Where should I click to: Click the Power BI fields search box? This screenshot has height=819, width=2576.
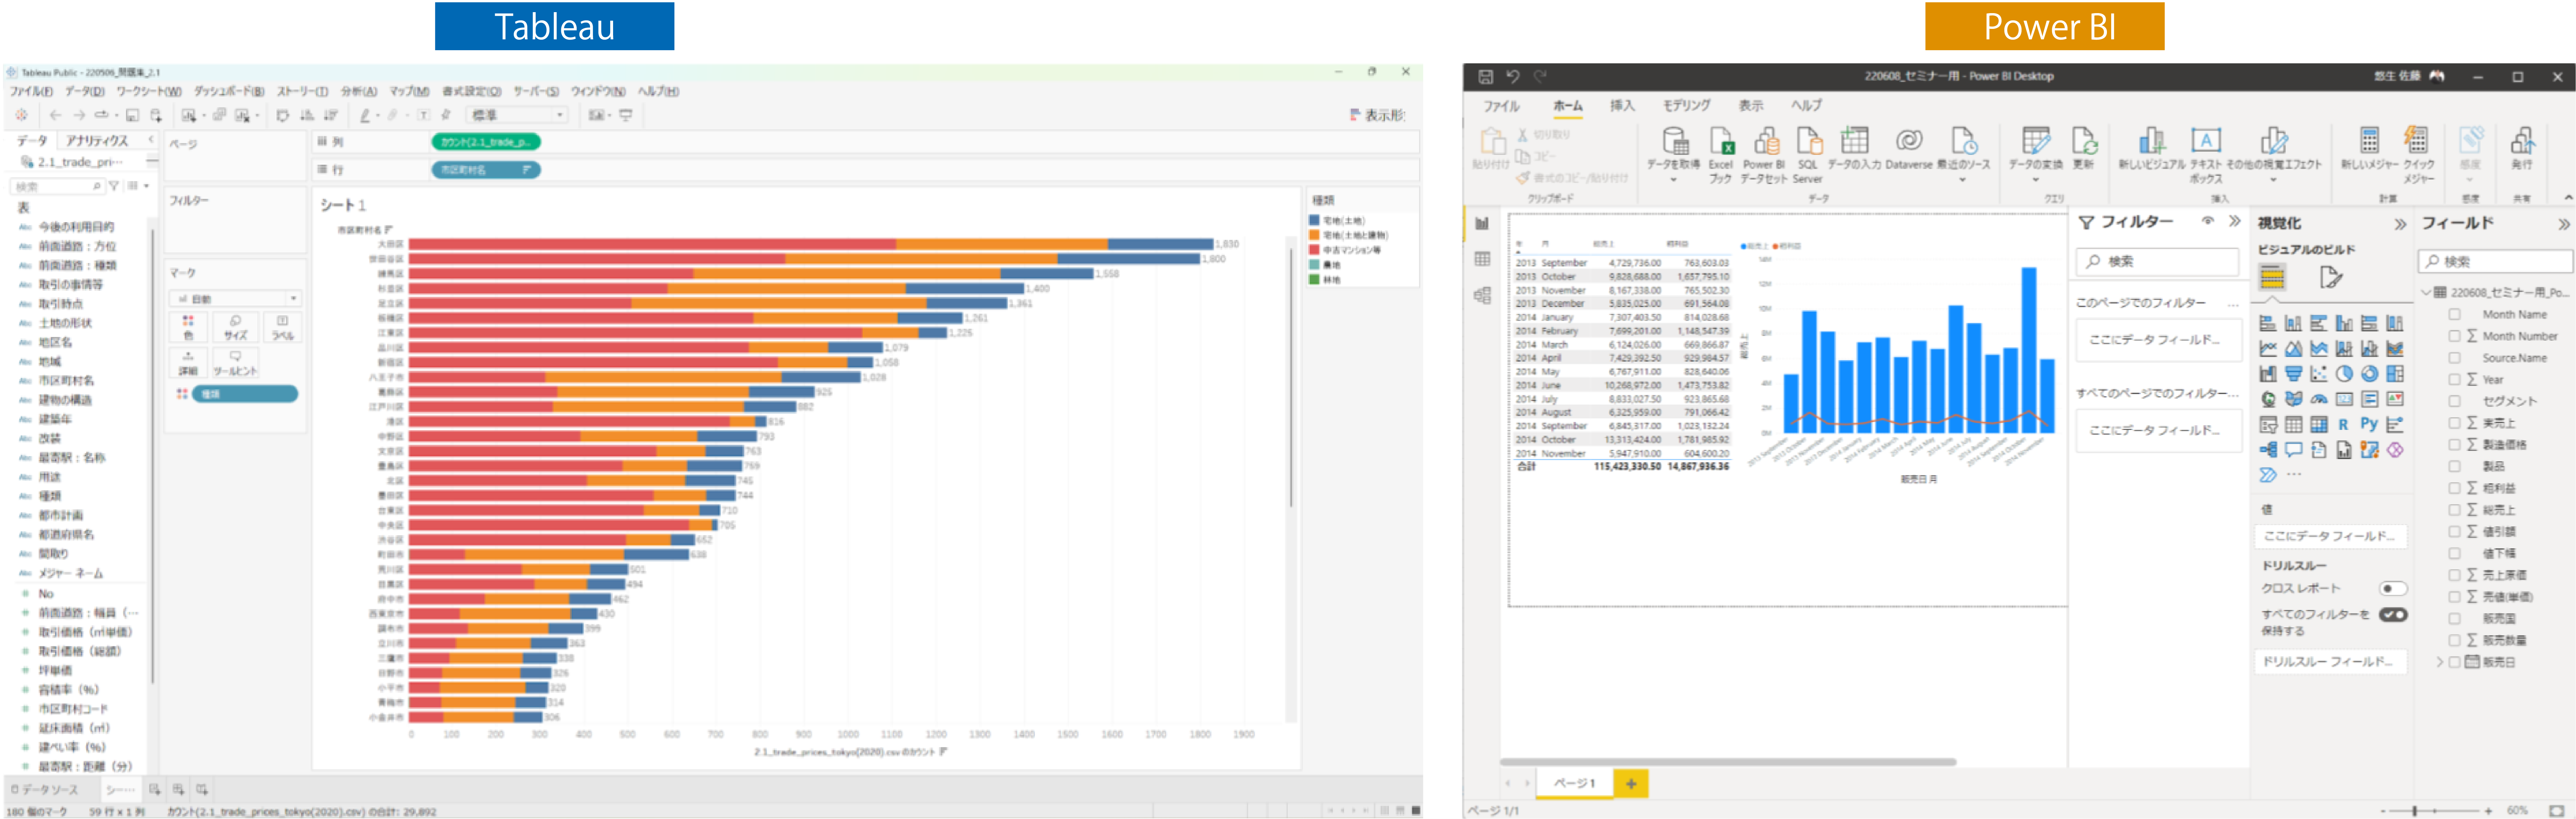point(2495,261)
